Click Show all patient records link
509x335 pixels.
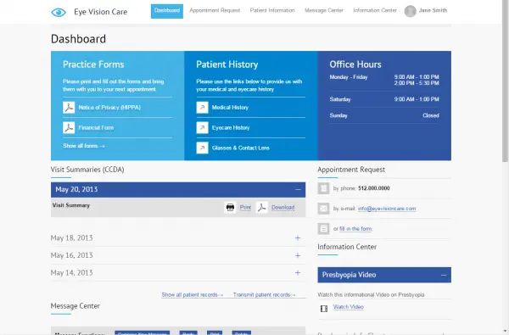click(x=193, y=295)
